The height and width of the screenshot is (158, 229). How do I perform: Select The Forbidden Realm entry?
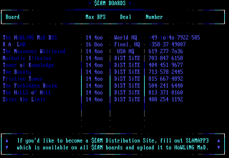click(30, 86)
